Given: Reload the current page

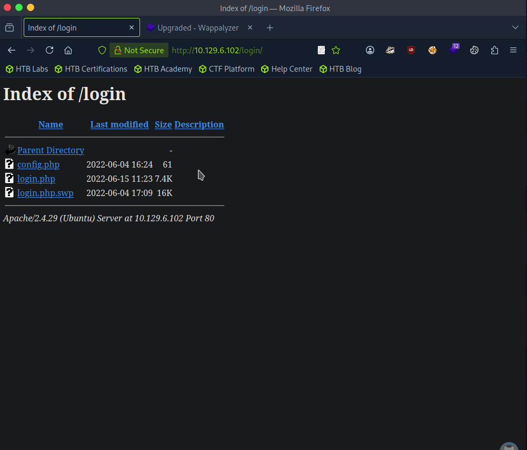Looking at the screenshot, I should (x=49, y=50).
